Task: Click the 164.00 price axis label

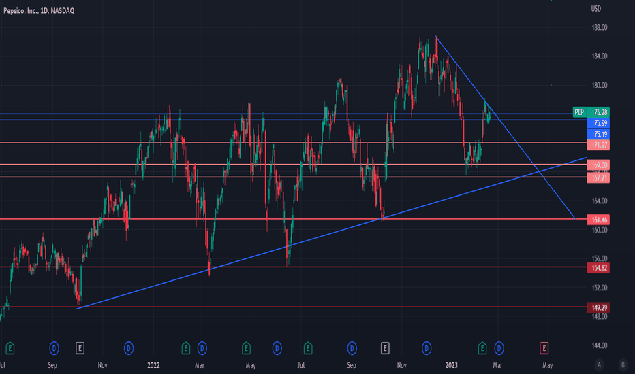Action: (x=600, y=201)
